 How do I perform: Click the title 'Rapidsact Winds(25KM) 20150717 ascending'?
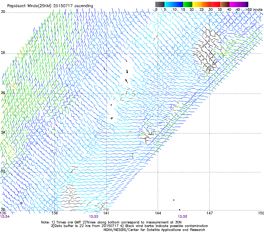(x=50, y=6)
